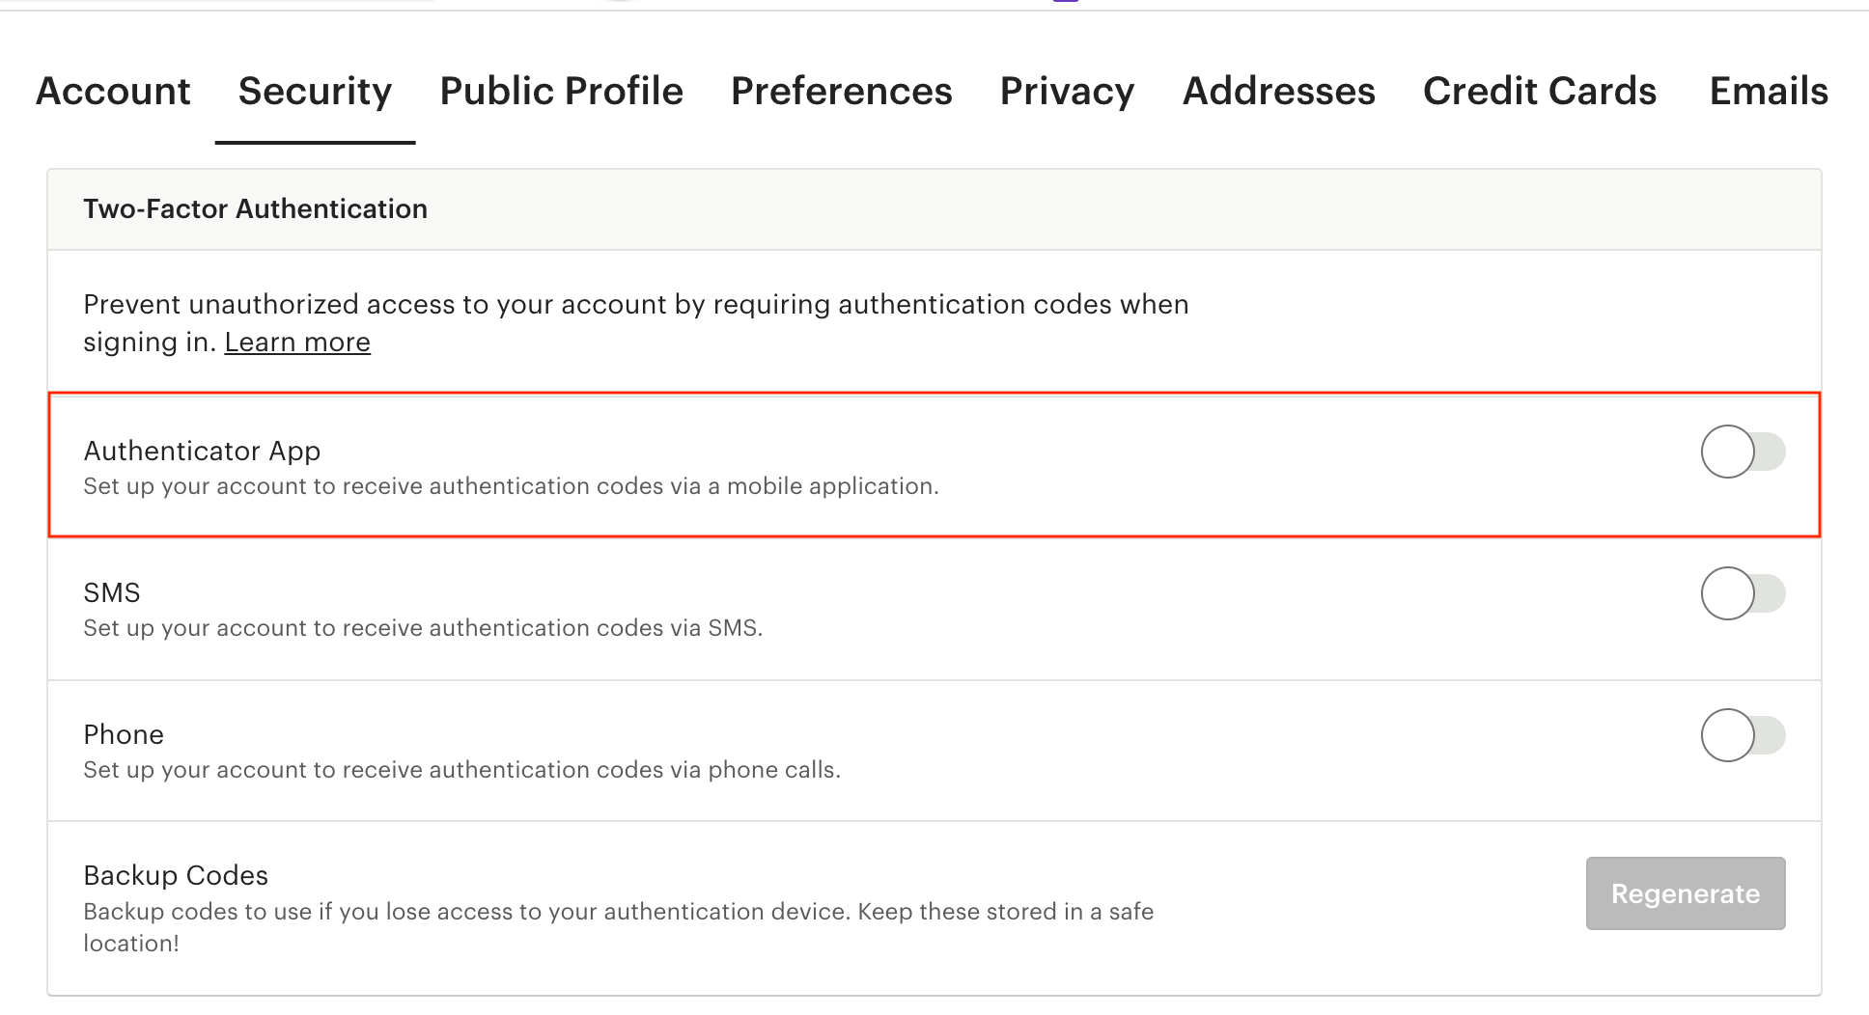1869x1015 pixels.
Task: Switch to the Emails tab
Action: point(1768,92)
